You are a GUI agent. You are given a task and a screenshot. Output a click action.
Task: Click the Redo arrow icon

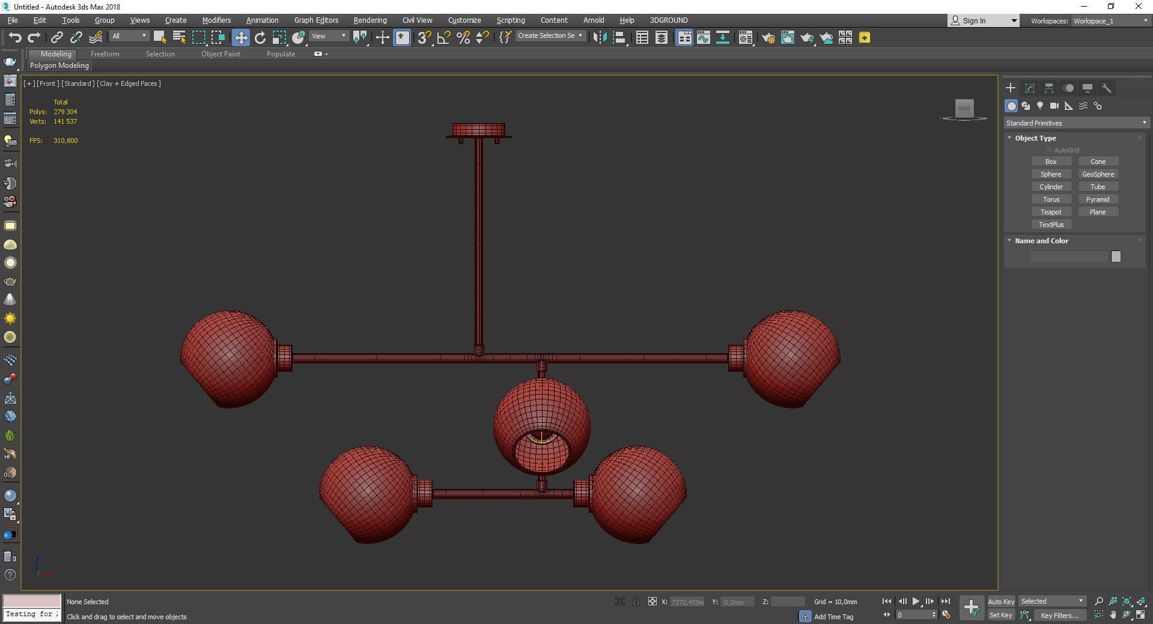(x=34, y=38)
